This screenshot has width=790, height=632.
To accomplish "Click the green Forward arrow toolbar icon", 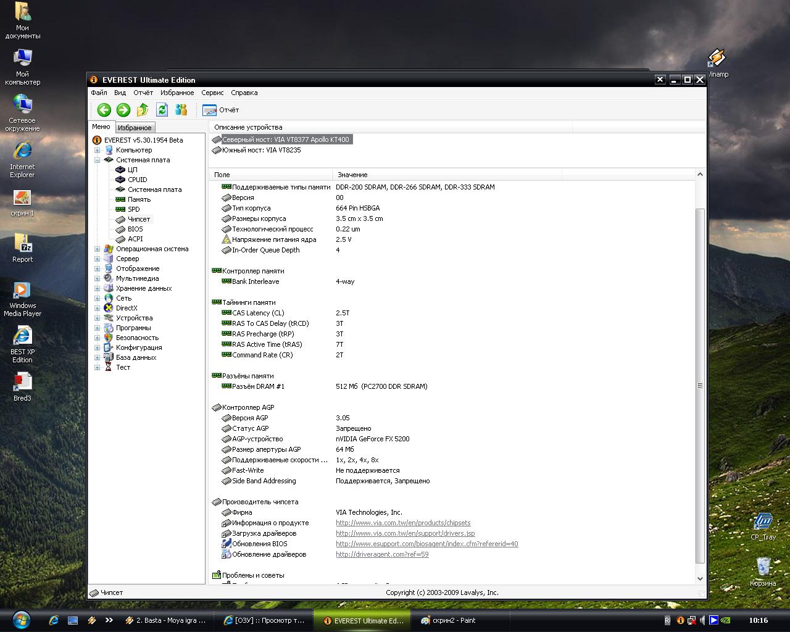I will [123, 110].
